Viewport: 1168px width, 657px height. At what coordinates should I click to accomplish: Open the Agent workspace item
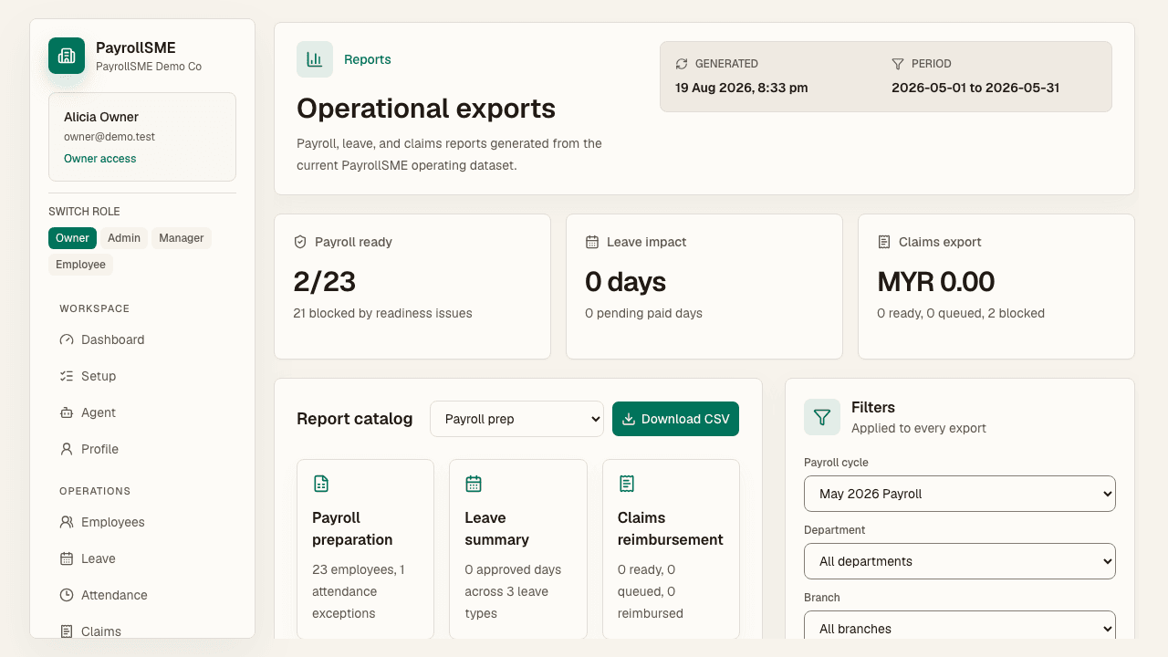pos(142,412)
